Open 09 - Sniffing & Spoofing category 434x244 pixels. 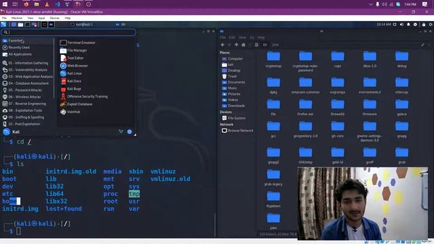tap(23, 117)
